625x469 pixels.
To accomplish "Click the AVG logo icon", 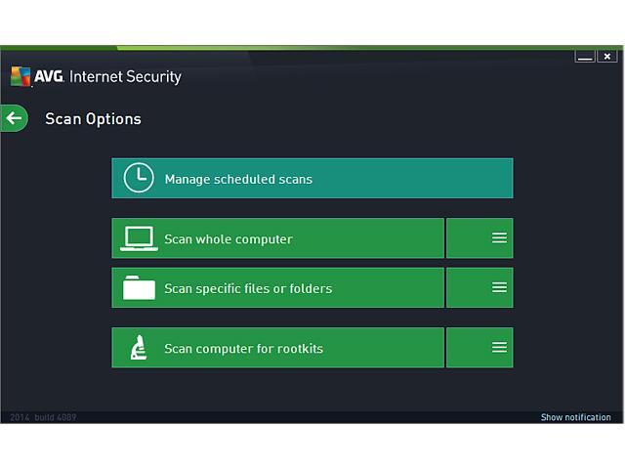I will (x=20, y=77).
